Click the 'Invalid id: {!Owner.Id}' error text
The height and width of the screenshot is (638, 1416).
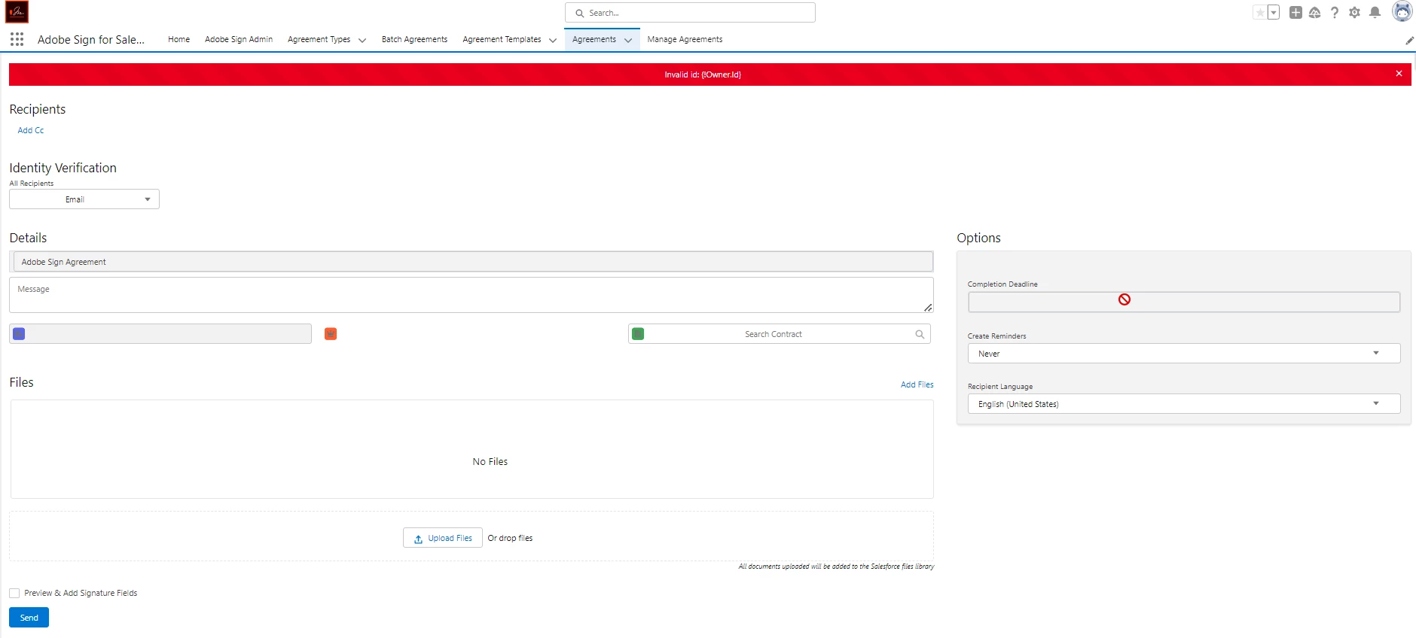point(703,74)
